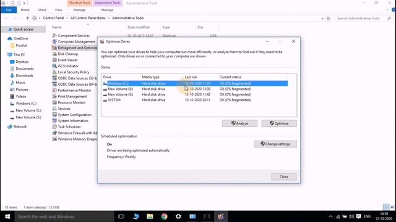The width and height of the screenshot is (396, 222).
Task: Click Search the web and Windows box
Action: [64, 216]
